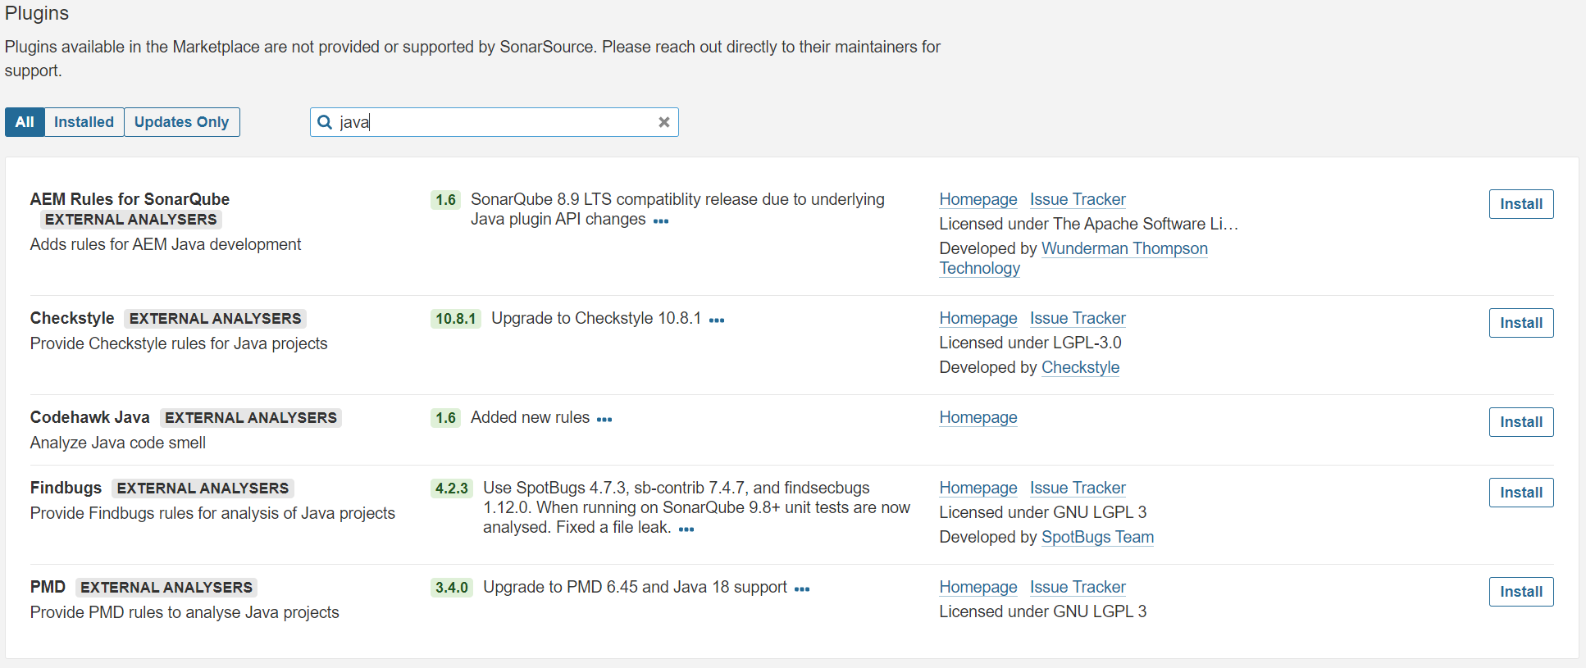
Task: Install the Findbugs plugin
Action: point(1521,493)
